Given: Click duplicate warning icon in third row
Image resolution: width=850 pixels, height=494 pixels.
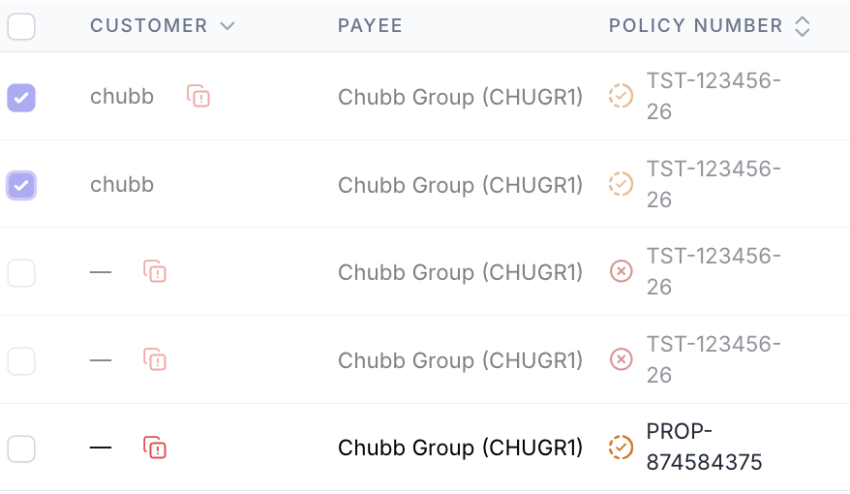Looking at the screenshot, I should point(155,271).
